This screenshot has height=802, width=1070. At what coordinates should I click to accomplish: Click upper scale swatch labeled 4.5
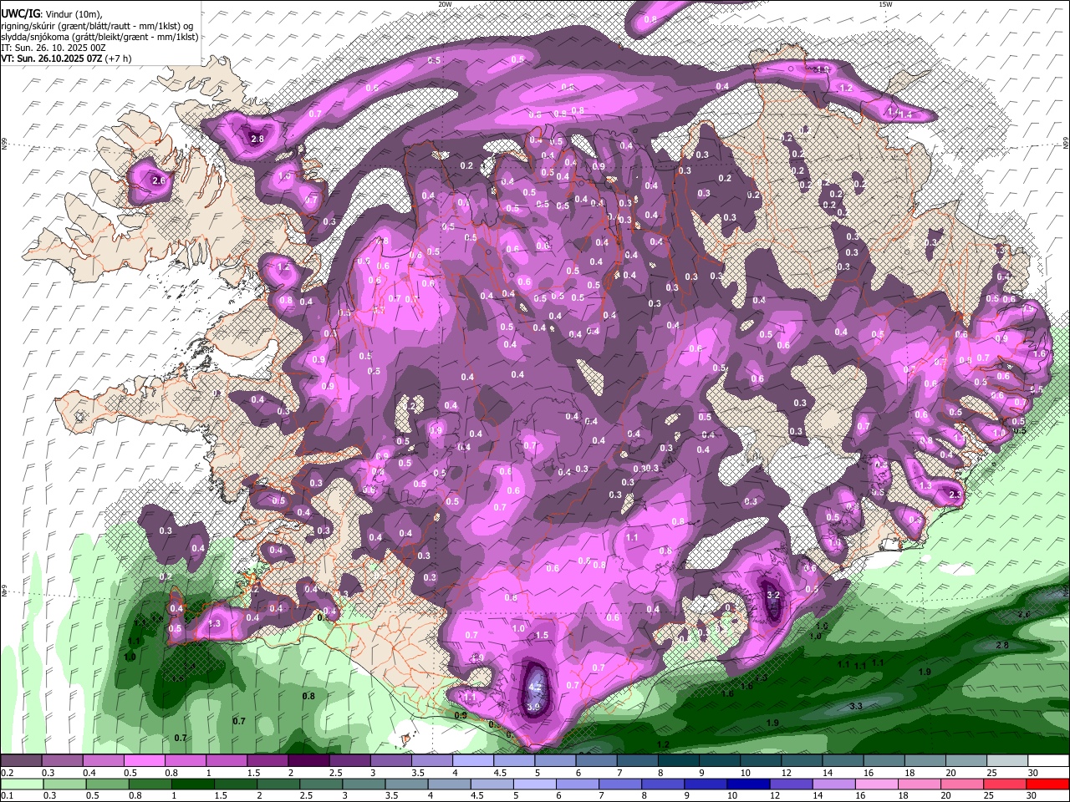(x=514, y=760)
